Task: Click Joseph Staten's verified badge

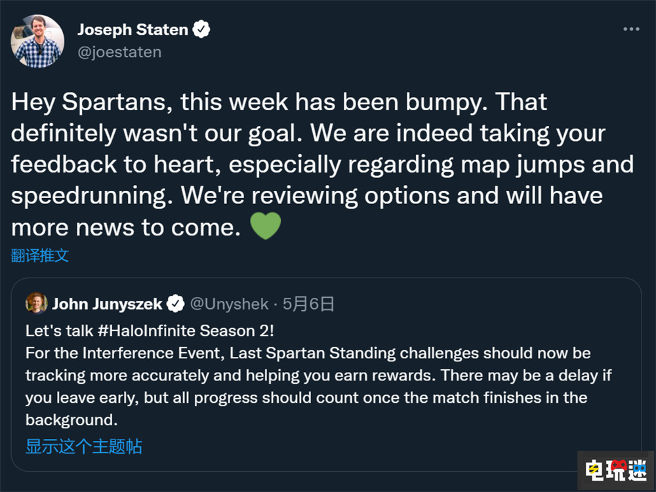Action: pyautogui.click(x=201, y=30)
